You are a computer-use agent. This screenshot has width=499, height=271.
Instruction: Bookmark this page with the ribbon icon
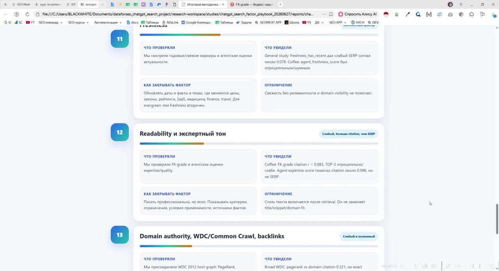(331, 14)
